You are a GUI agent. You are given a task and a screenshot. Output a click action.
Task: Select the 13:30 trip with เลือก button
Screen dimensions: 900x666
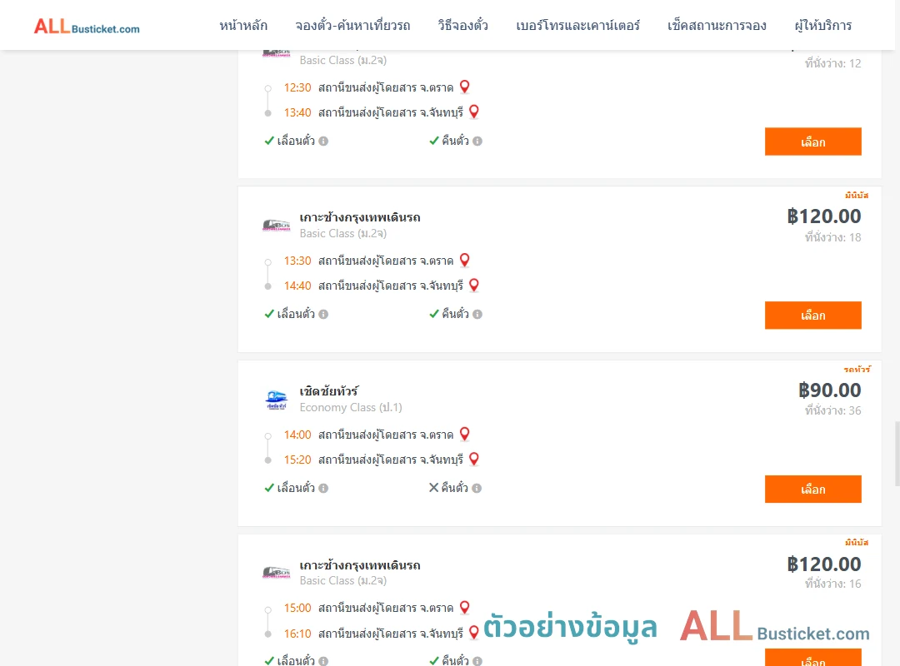pyautogui.click(x=812, y=315)
